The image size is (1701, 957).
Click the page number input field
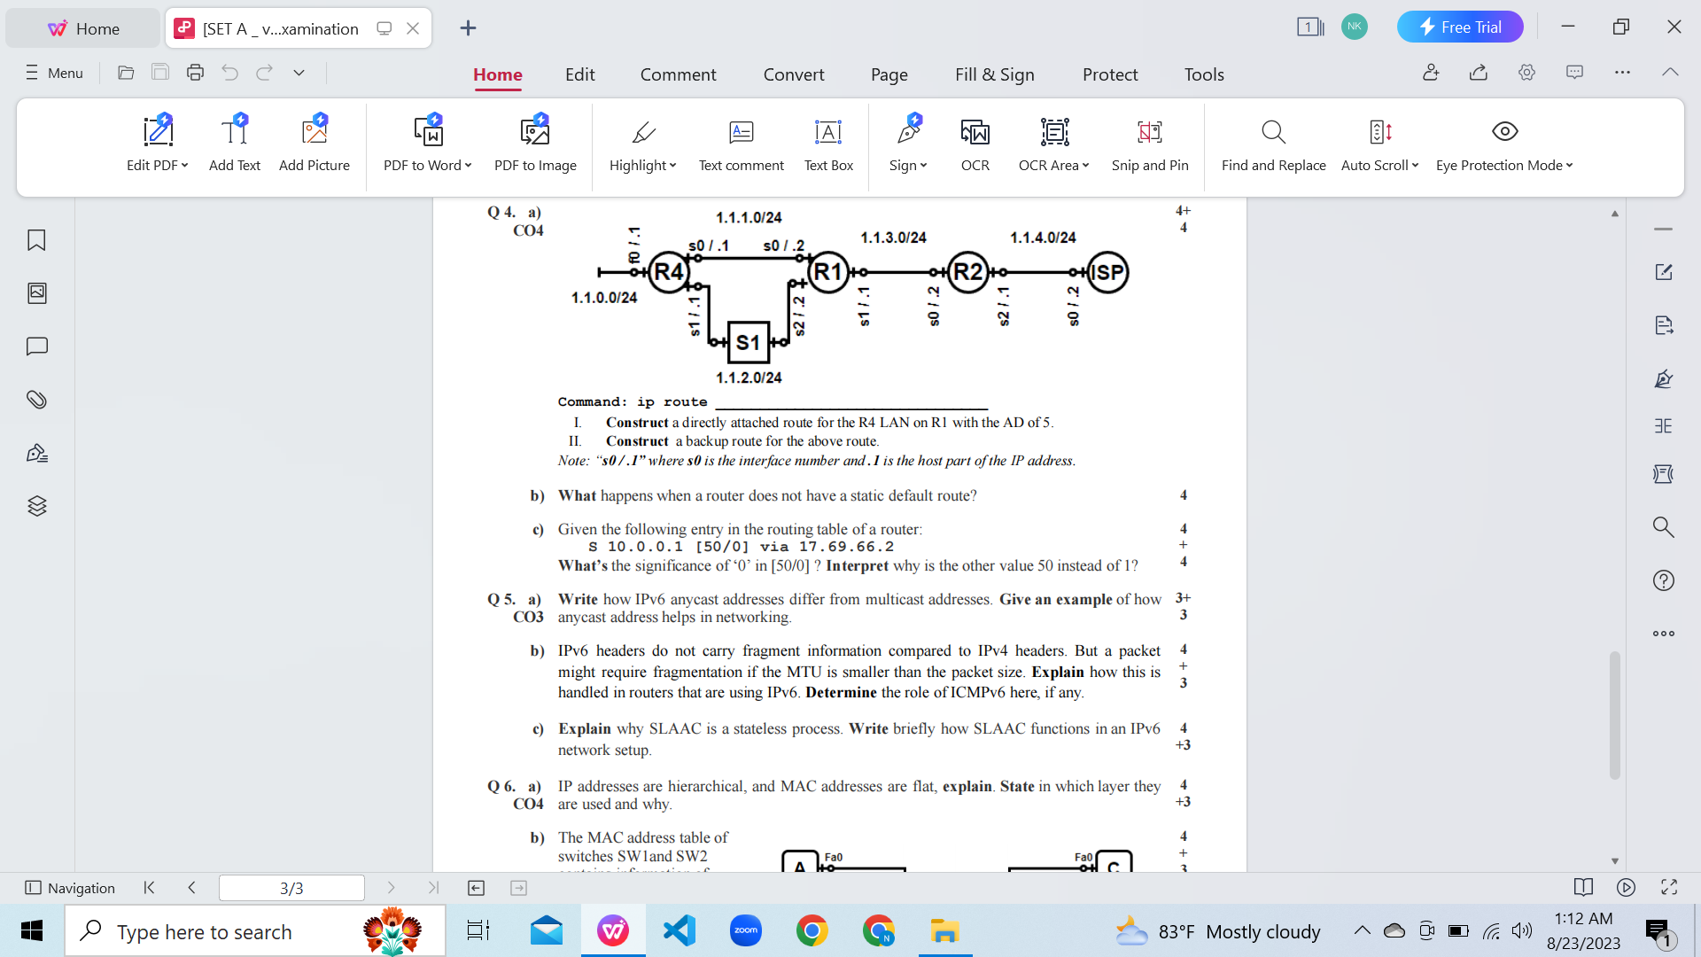click(x=291, y=888)
